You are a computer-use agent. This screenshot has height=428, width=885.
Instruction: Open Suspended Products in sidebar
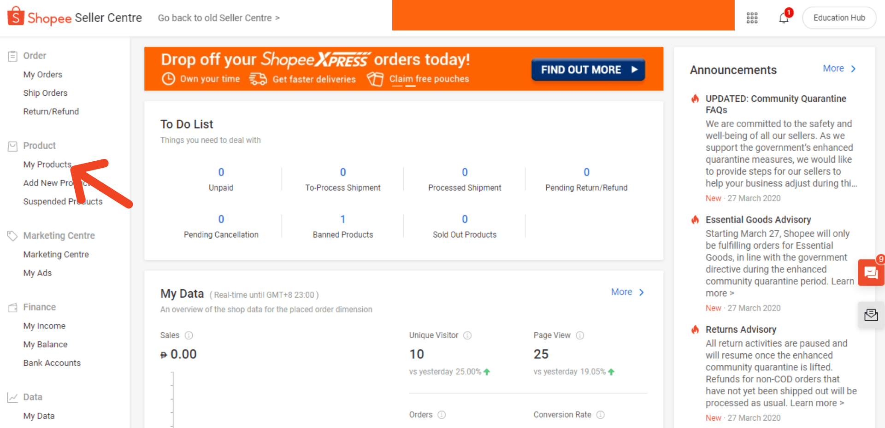[x=63, y=201]
